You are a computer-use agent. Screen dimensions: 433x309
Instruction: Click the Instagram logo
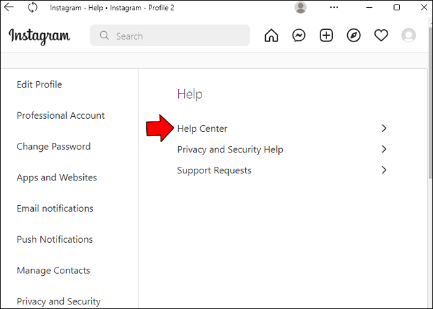[40, 36]
